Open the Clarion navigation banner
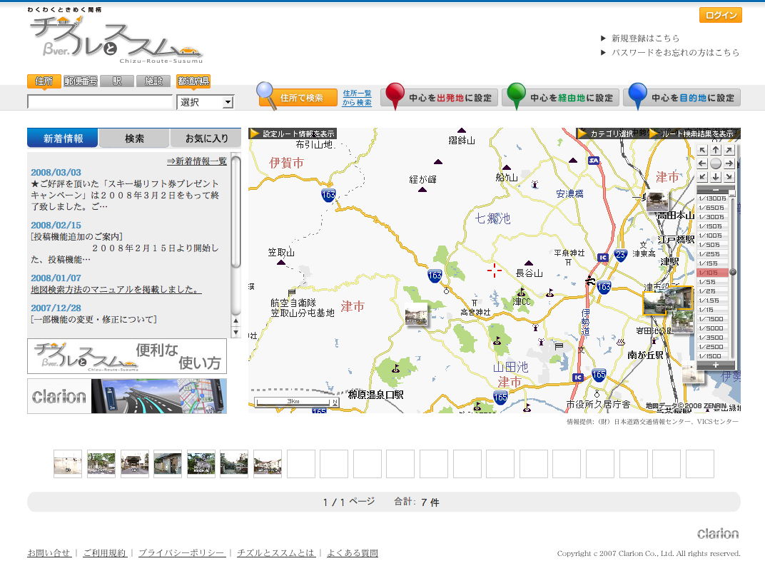The image size is (765, 566). (x=127, y=396)
